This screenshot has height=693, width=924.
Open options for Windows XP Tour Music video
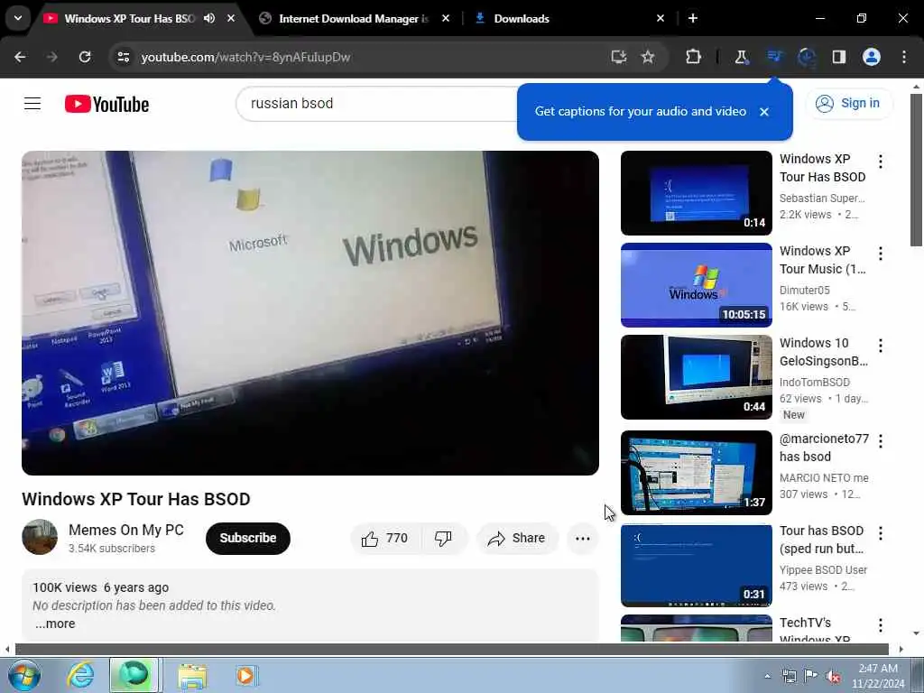tap(881, 254)
